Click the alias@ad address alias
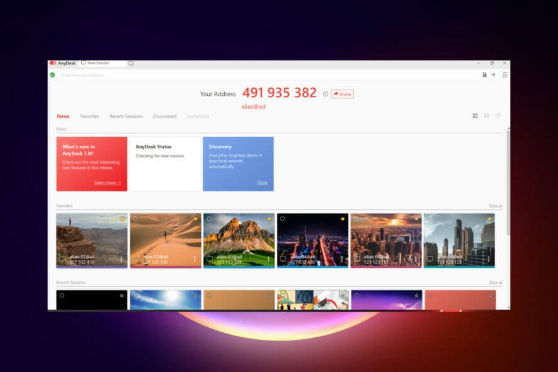Image resolution: width=558 pixels, height=372 pixels. coord(253,107)
